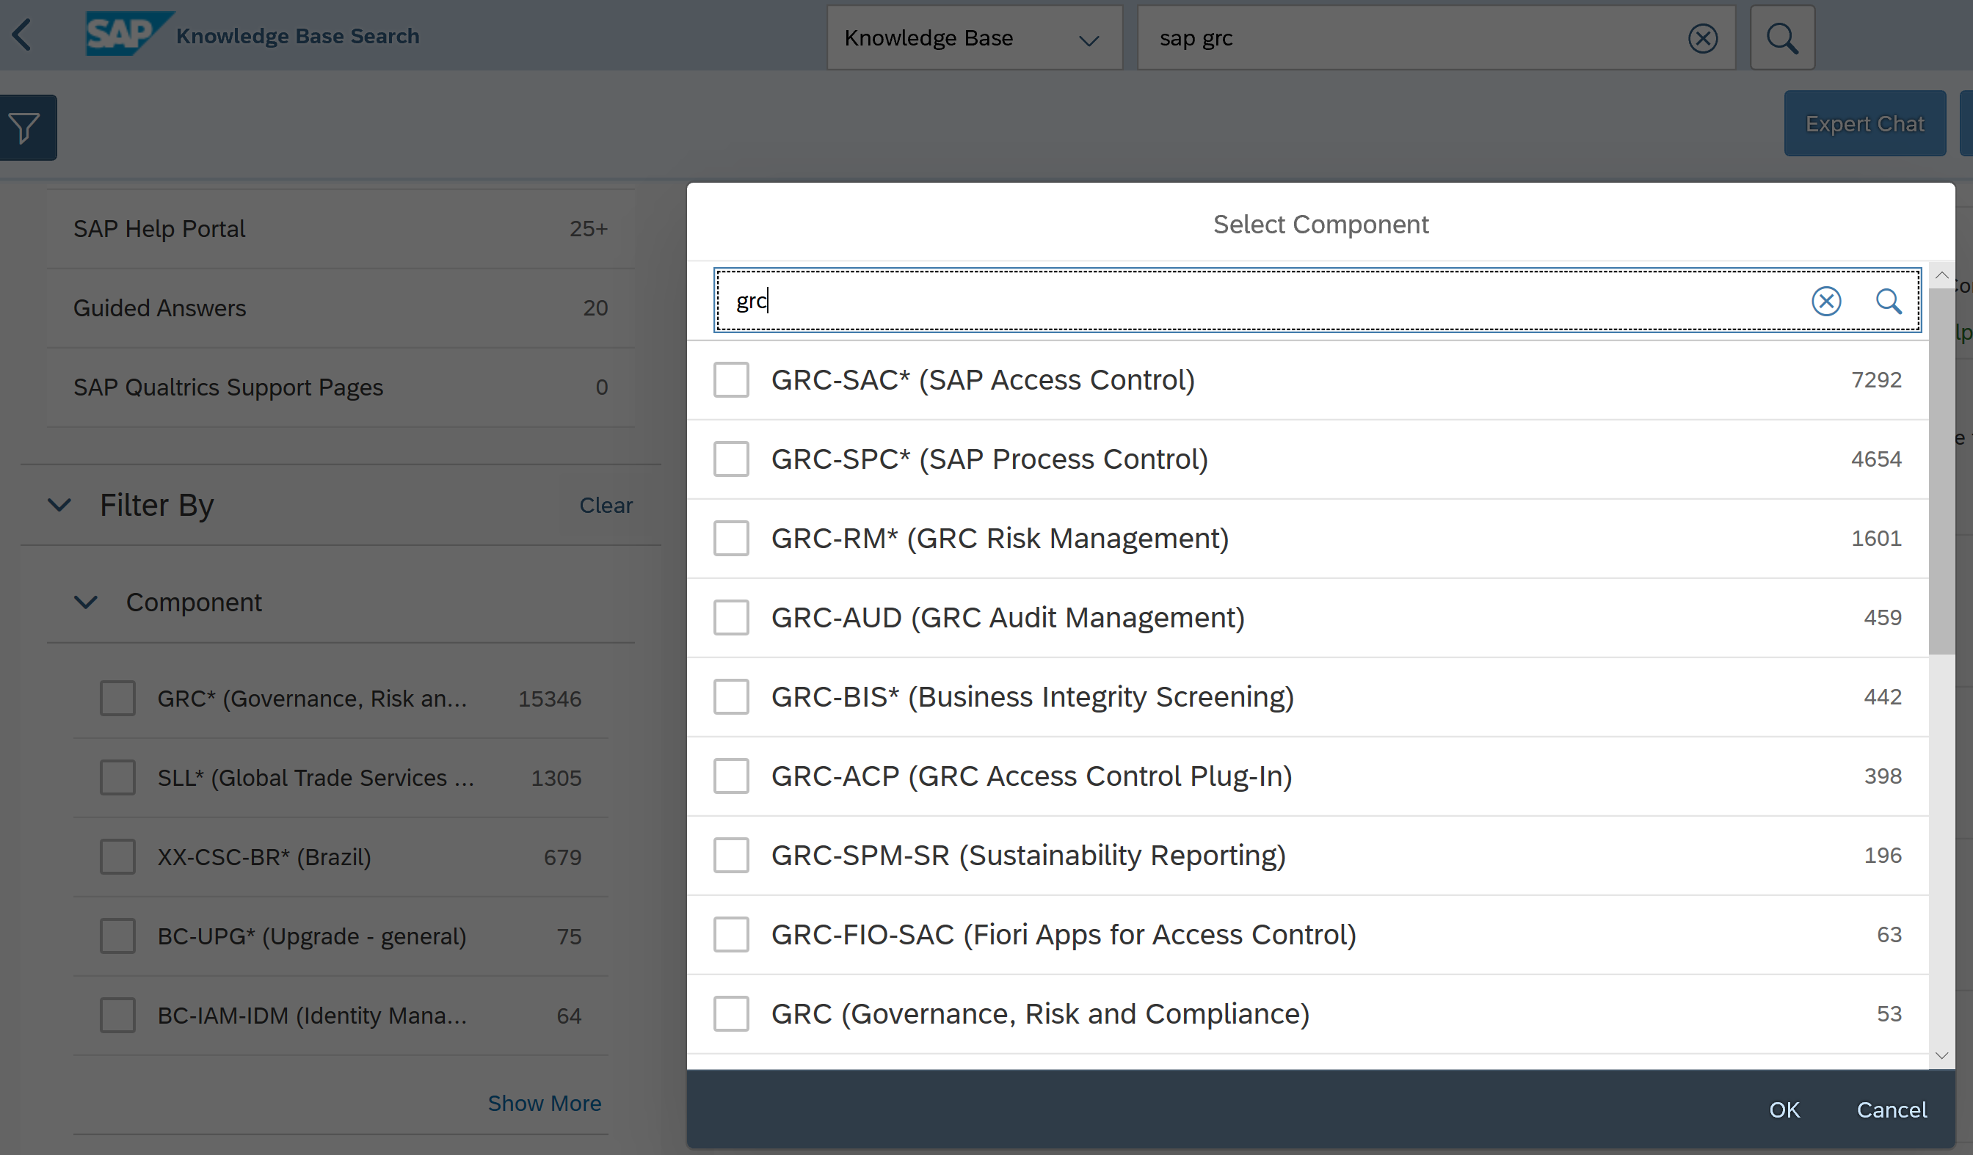Enable the SLL* (Global Trade Services) filter
Screen dimensions: 1973x1155
[117, 777]
